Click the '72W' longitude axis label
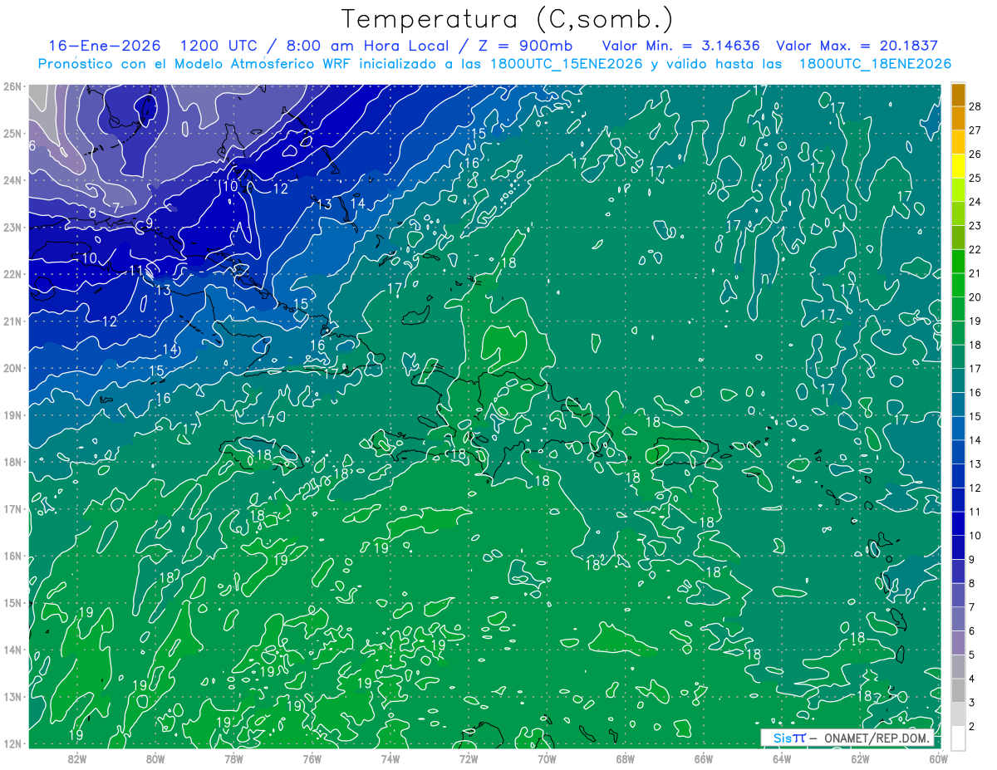 pos(469,758)
